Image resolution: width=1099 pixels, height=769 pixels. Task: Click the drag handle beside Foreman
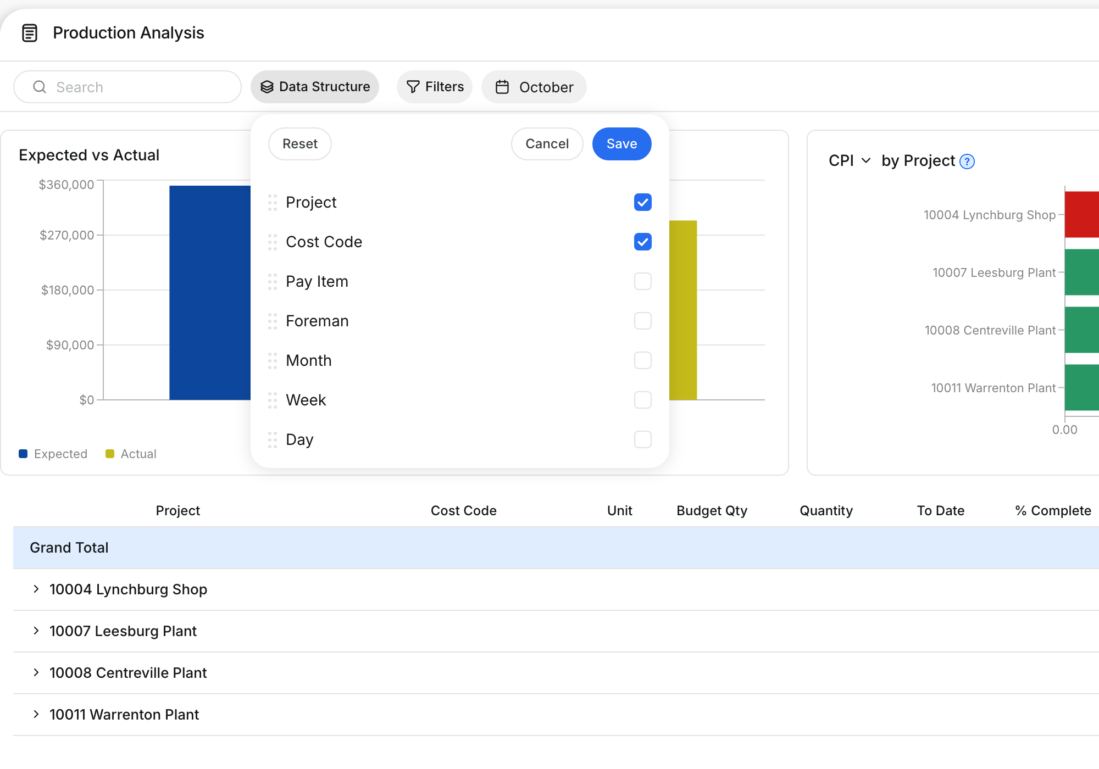(273, 321)
